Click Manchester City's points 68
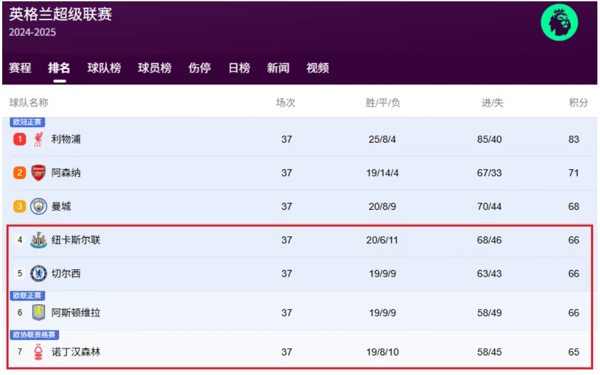600x375 pixels. tap(574, 206)
